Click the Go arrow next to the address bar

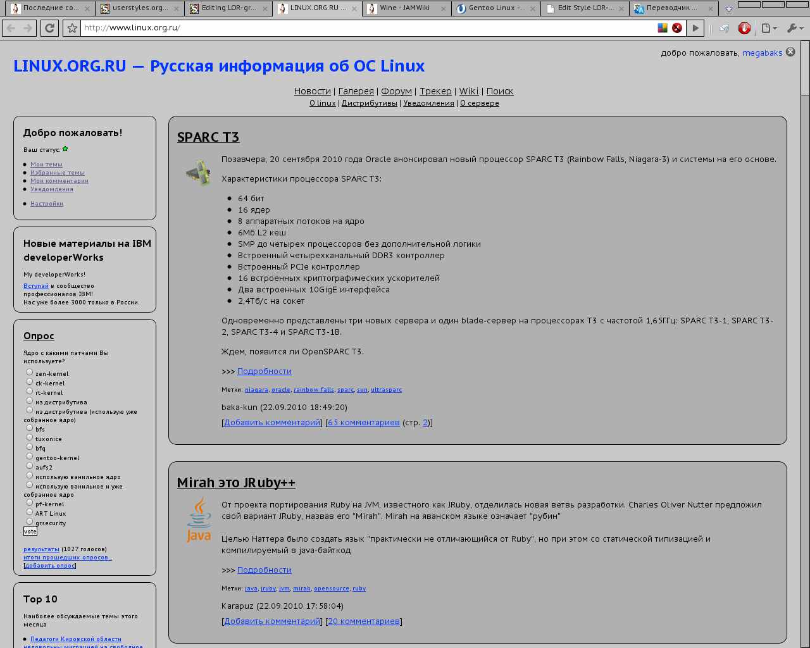[695, 28]
